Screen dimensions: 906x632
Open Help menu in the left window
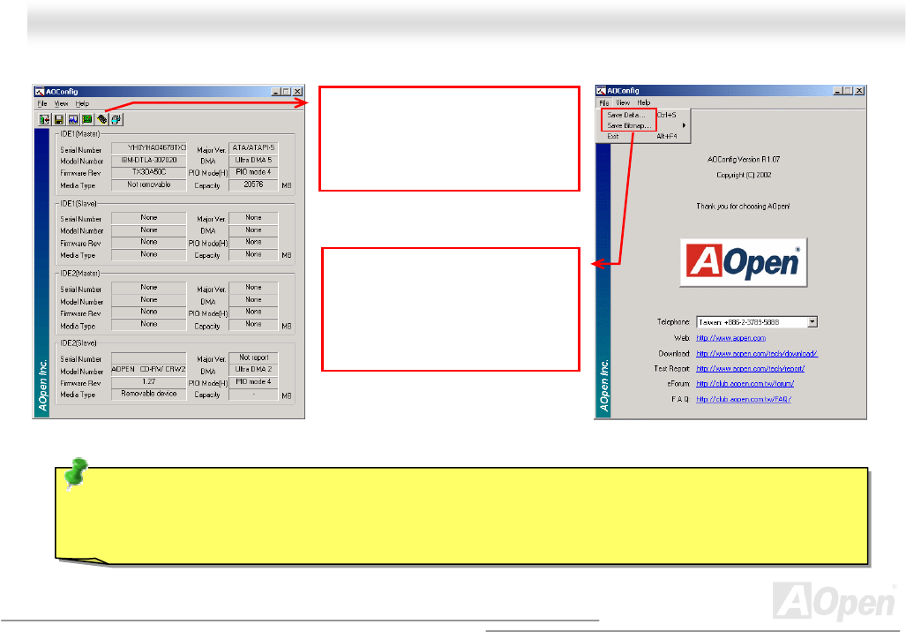coord(82,103)
